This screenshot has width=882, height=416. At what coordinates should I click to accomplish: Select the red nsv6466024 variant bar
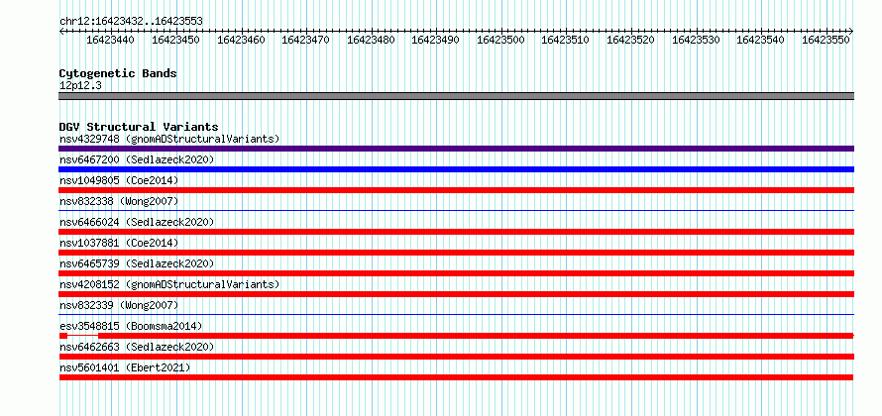click(x=456, y=232)
